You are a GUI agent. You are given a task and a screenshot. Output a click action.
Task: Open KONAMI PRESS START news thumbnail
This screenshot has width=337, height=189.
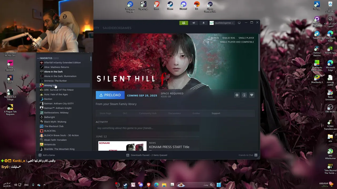point(122,146)
